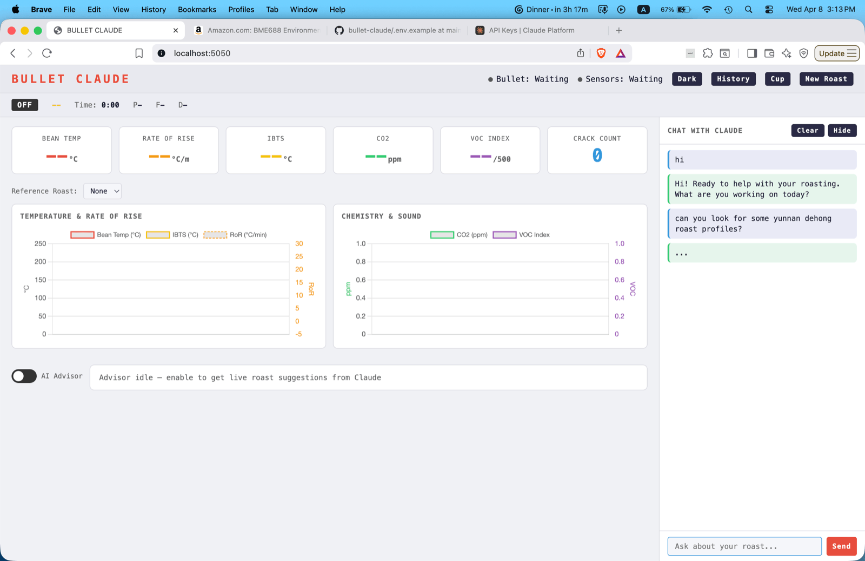The image size is (865, 561).
Task: Switch to API Keys Claude Platform tab
Action: [x=533, y=30]
